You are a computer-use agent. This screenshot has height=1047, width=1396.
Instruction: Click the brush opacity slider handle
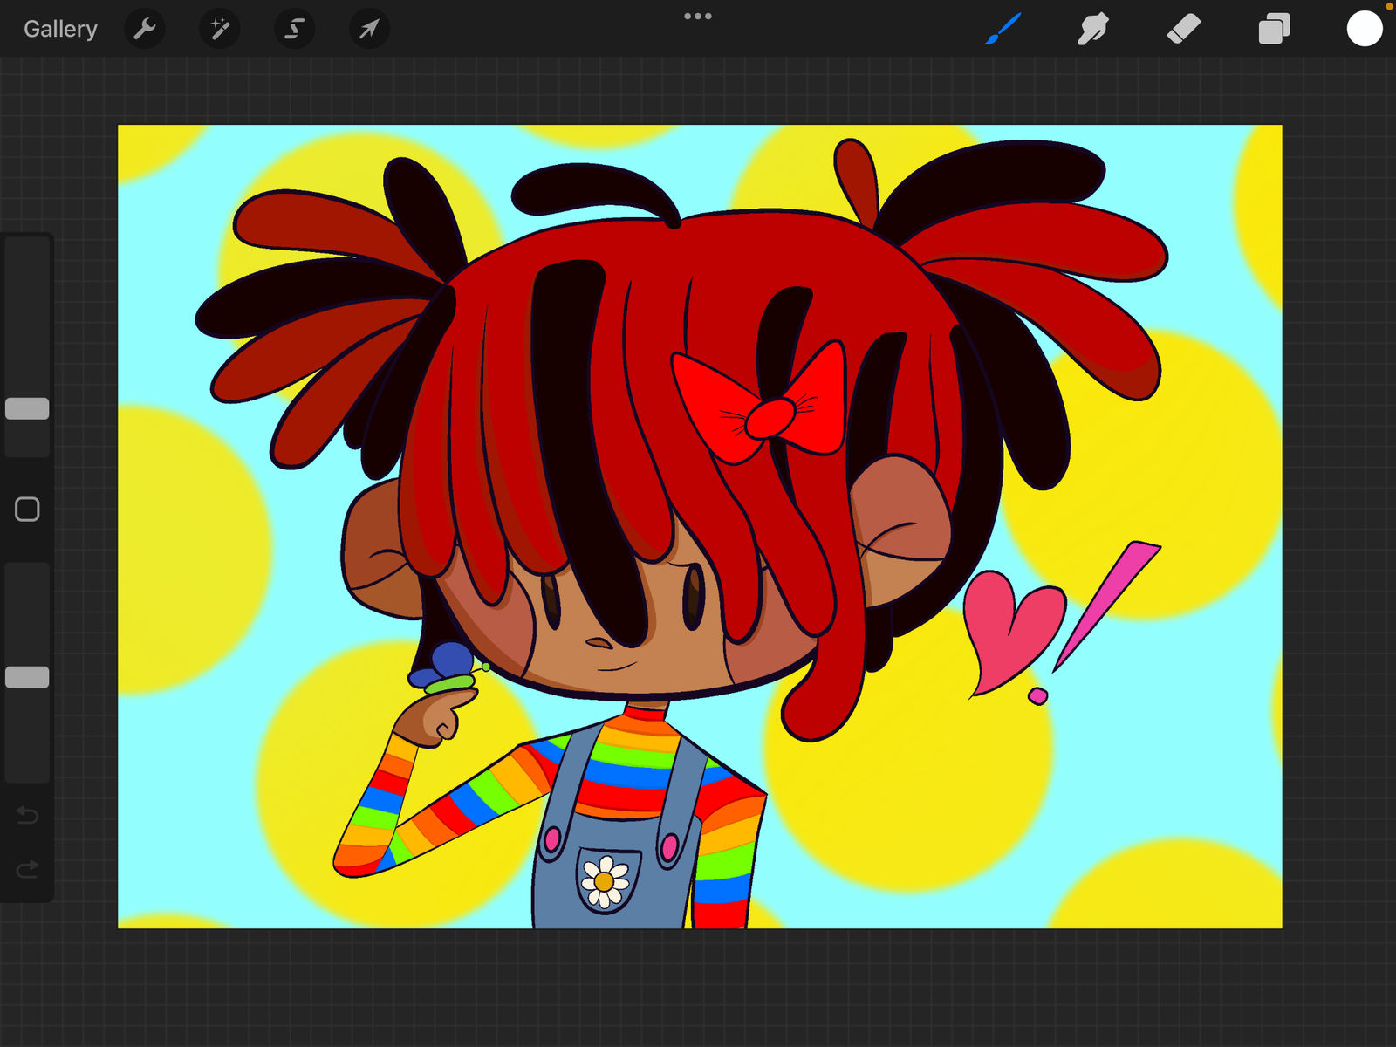click(27, 677)
